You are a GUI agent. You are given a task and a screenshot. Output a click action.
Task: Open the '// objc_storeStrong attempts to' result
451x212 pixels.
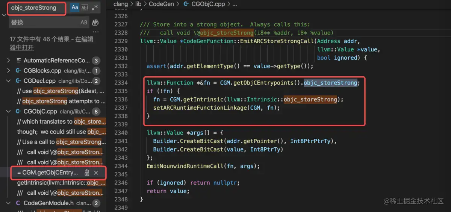(x=61, y=101)
